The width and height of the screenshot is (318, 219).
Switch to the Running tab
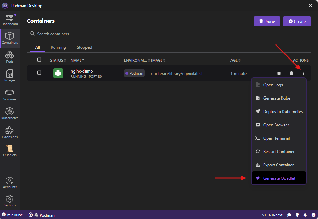(58, 47)
